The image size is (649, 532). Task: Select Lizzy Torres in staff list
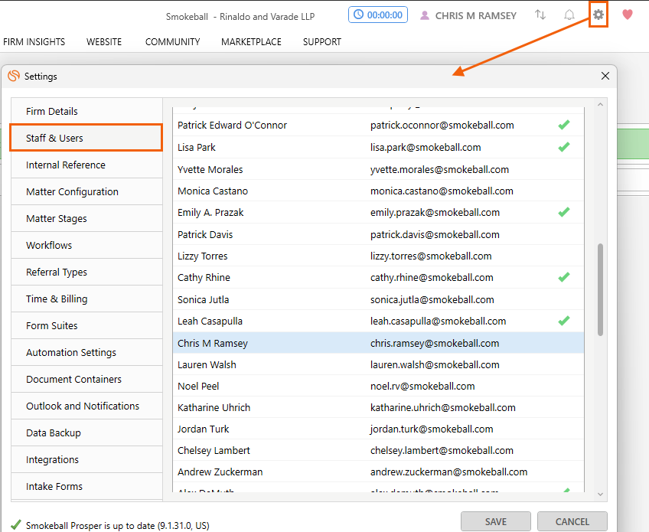[378, 256]
